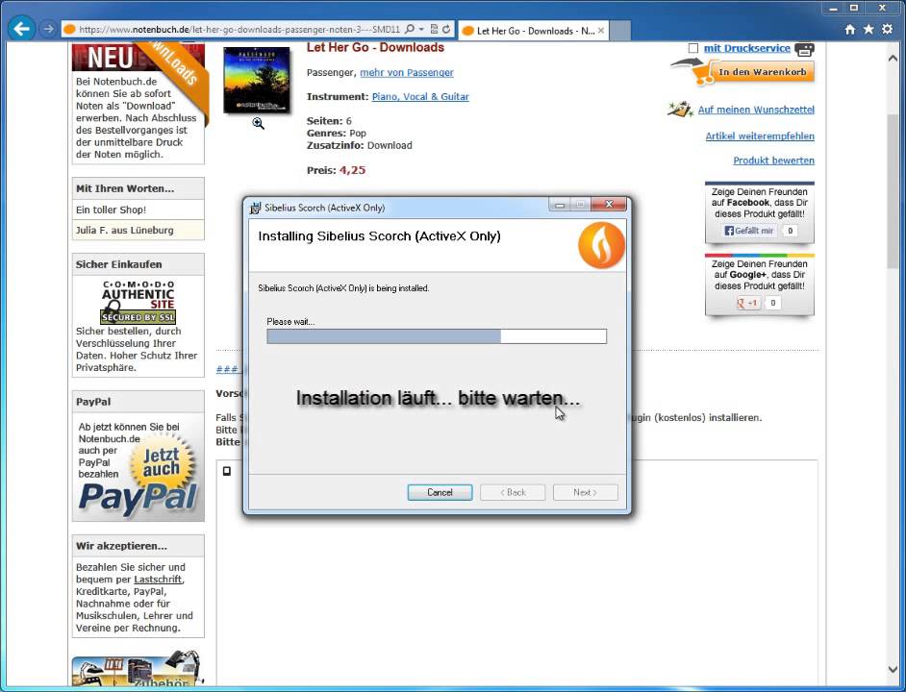The height and width of the screenshot is (692, 906).
Task: Open a new blank browser tab
Action: coord(620,31)
